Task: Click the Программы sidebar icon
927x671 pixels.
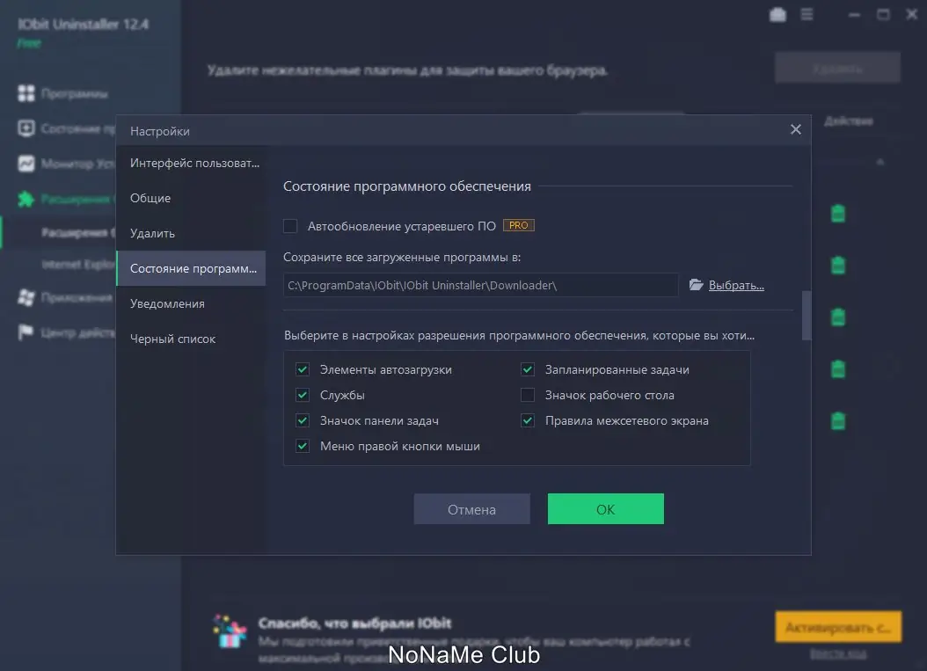Action: (26, 93)
